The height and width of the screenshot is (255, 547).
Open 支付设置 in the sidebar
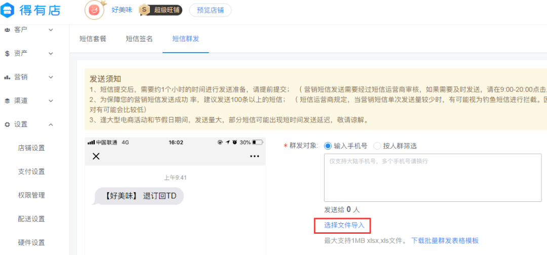tap(31, 172)
